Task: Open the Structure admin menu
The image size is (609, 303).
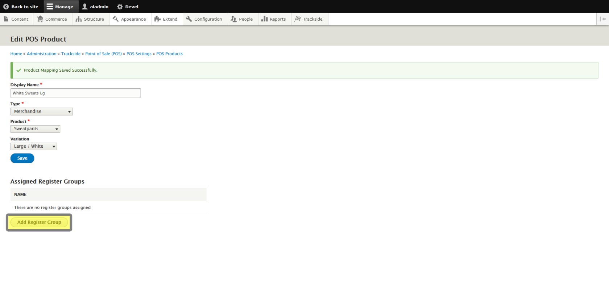Action: click(90, 19)
